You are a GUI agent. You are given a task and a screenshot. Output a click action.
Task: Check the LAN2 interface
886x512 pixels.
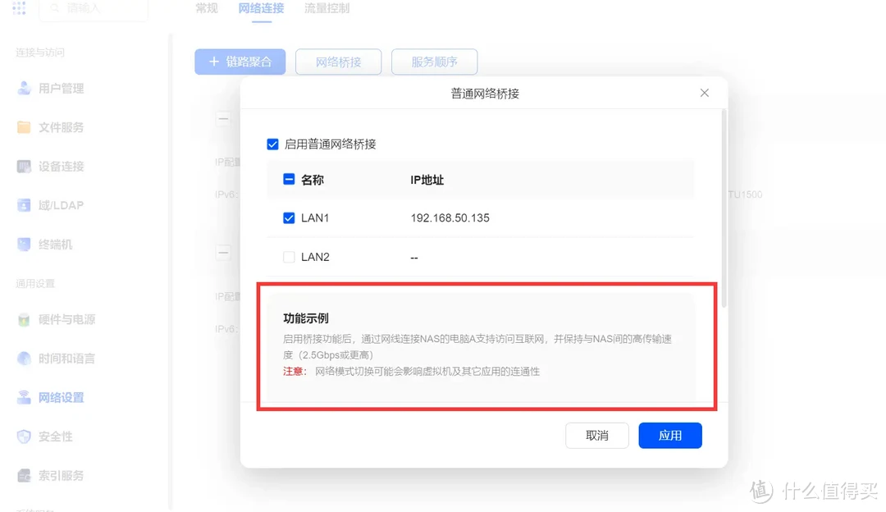point(289,256)
